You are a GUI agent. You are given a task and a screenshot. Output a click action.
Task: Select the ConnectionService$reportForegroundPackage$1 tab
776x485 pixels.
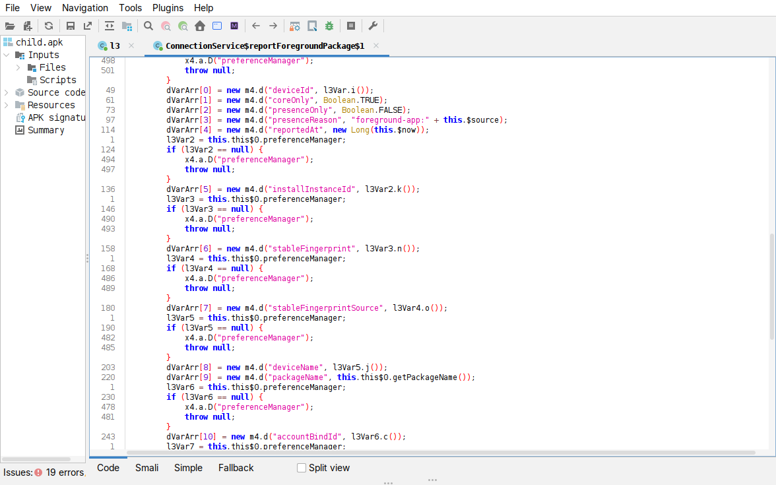pos(265,46)
